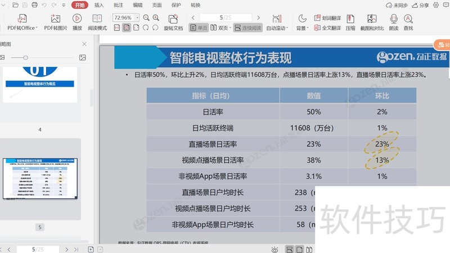Toggle 单页 single page layout
This screenshot has height=253, width=450.
199,28
